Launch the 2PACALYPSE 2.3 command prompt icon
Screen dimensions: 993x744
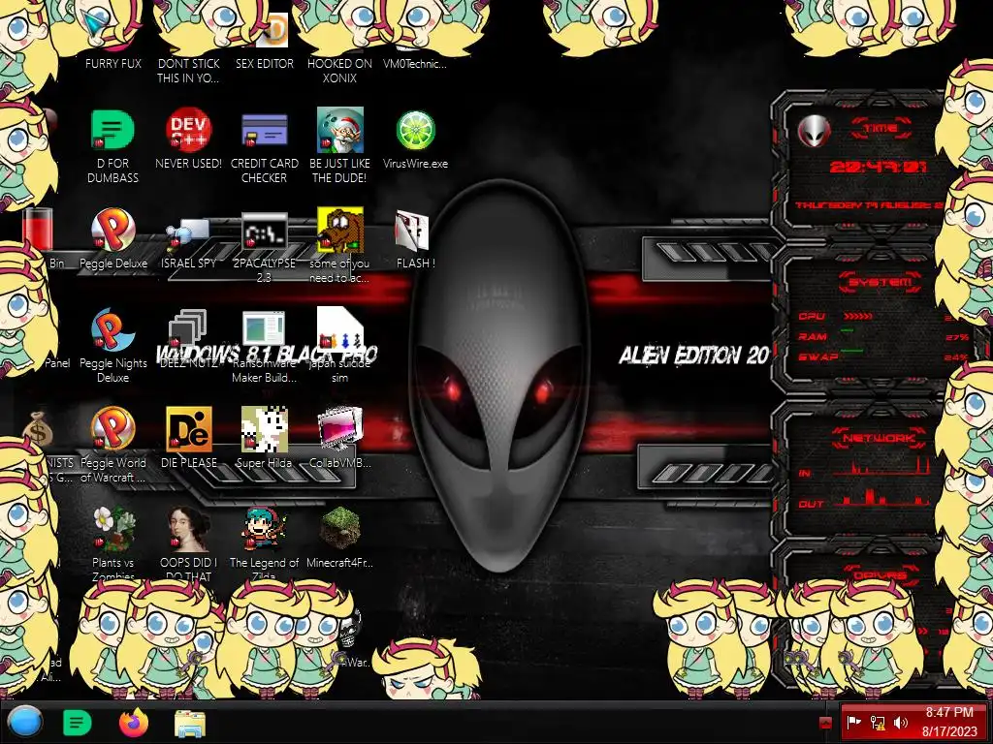click(264, 232)
